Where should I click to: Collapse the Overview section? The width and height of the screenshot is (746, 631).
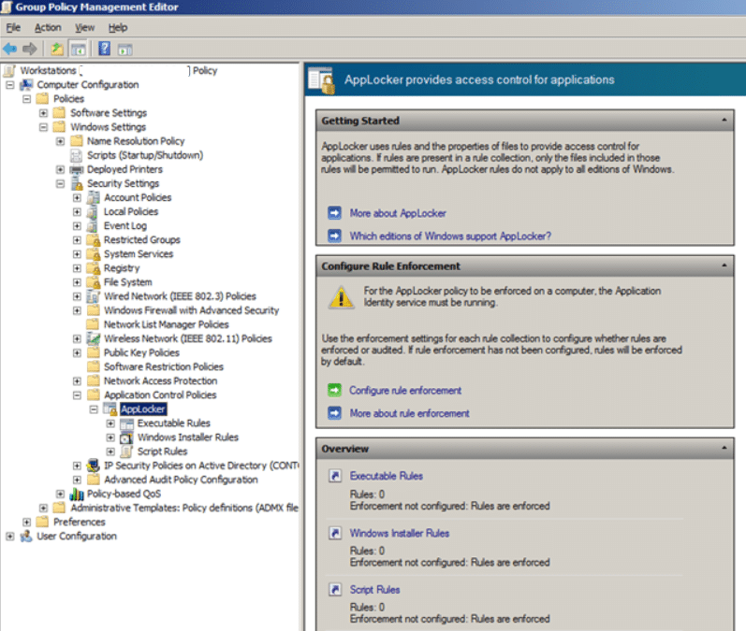click(724, 448)
